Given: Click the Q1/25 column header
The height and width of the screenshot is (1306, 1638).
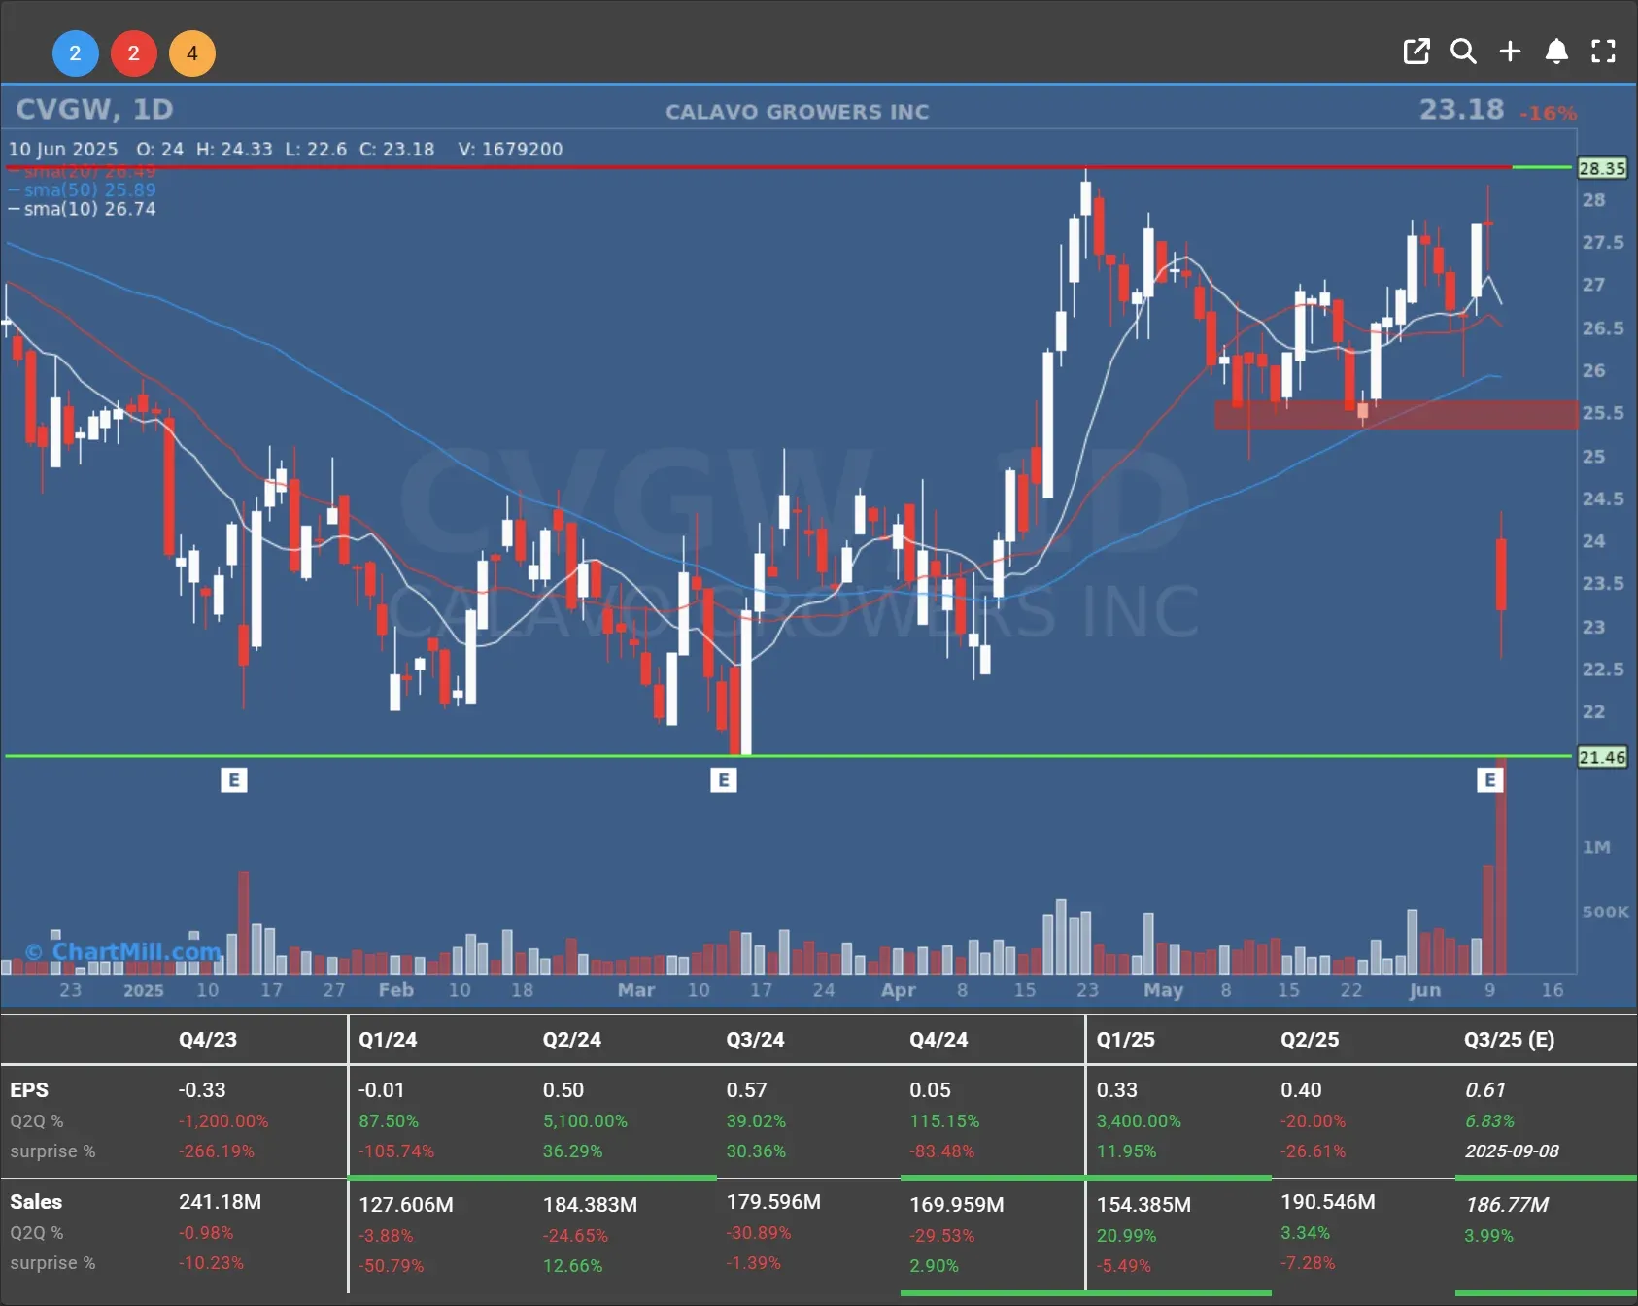Looking at the screenshot, I should coord(1126,1040).
